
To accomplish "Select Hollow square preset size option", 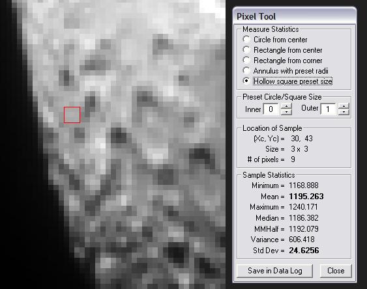I will coord(246,81).
